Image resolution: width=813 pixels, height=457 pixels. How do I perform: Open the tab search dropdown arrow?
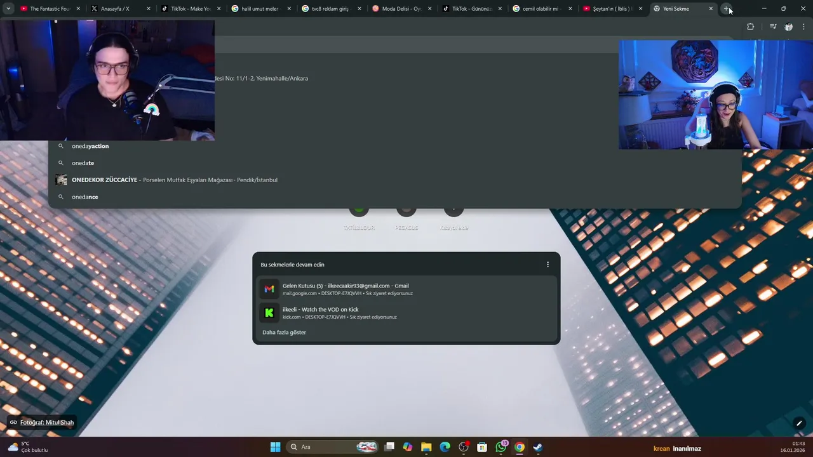point(8,9)
